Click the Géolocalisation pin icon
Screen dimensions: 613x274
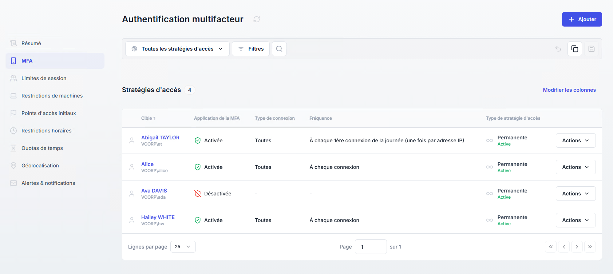[13, 166]
